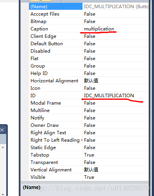Change the Right Align Text False value
The width and height of the screenshot is (154, 196).
coord(116,133)
